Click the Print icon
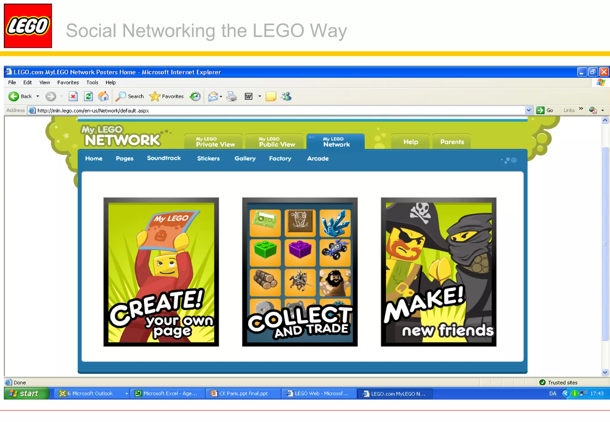The width and height of the screenshot is (610, 422). [x=232, y=96]
